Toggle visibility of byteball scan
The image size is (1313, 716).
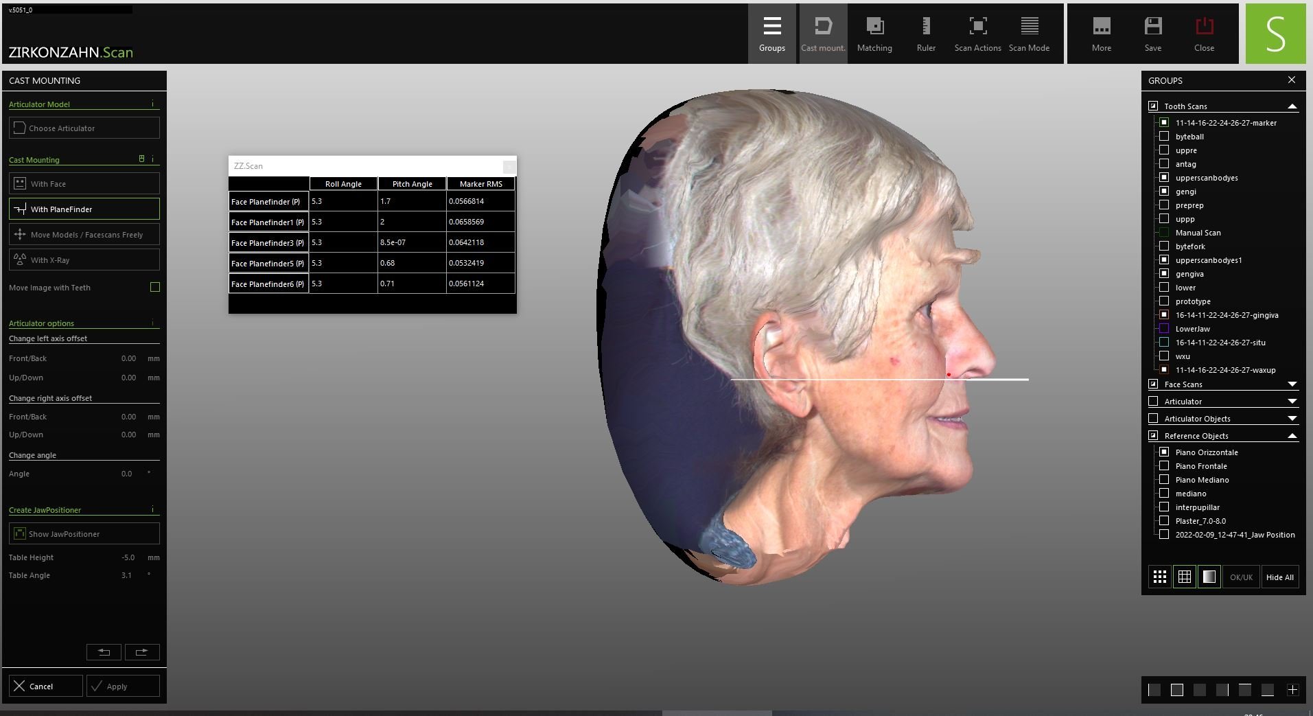(x=1164, y=137)
